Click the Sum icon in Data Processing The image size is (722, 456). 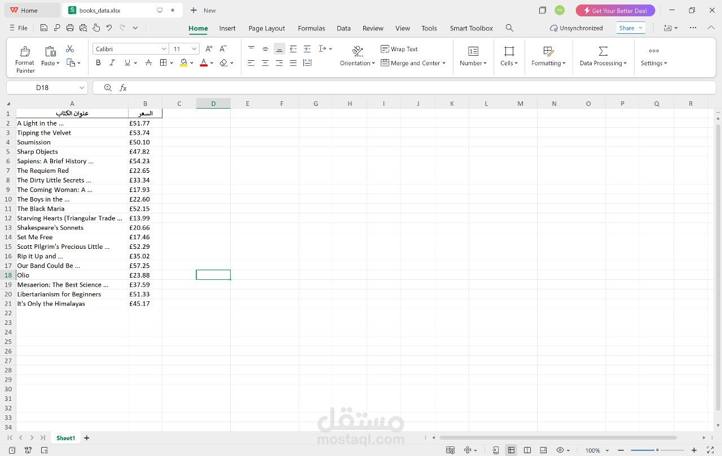click(603, 51)
